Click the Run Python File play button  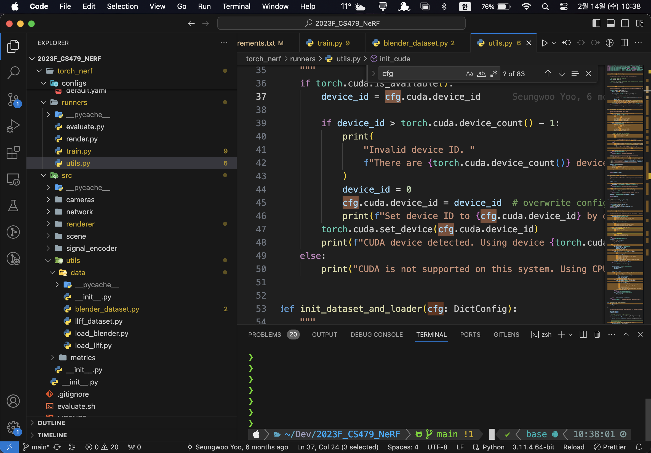545,43
